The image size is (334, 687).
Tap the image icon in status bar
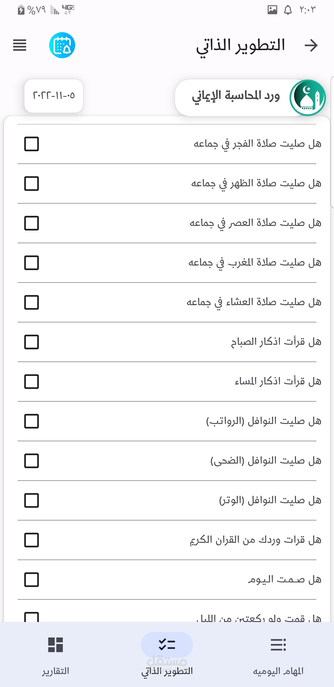click(272, 10)
